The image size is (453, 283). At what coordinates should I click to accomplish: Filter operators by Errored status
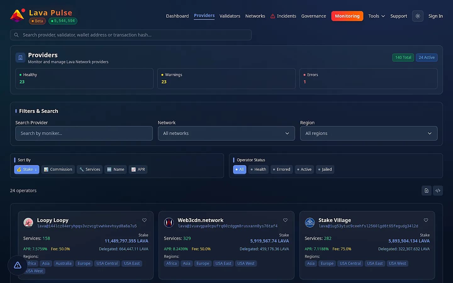click(282, 169)
